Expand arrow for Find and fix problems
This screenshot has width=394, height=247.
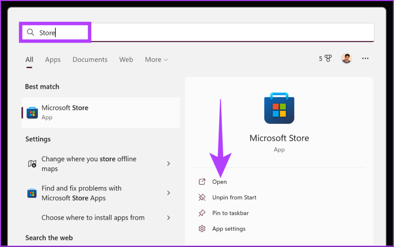click(169, 193)
